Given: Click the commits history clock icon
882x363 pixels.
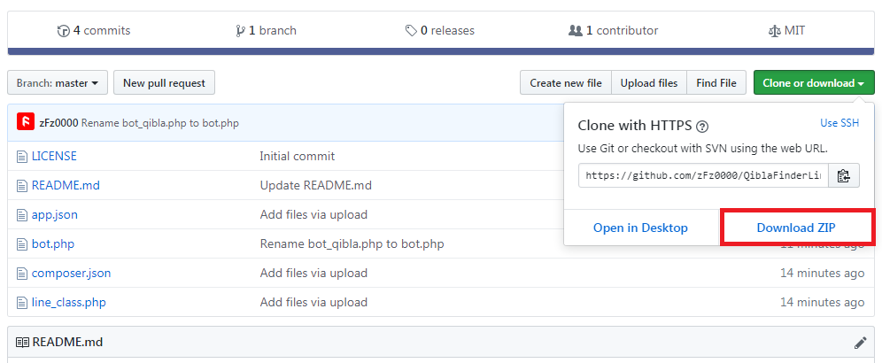Looking at the screenshot, I should tap(63, 31).
